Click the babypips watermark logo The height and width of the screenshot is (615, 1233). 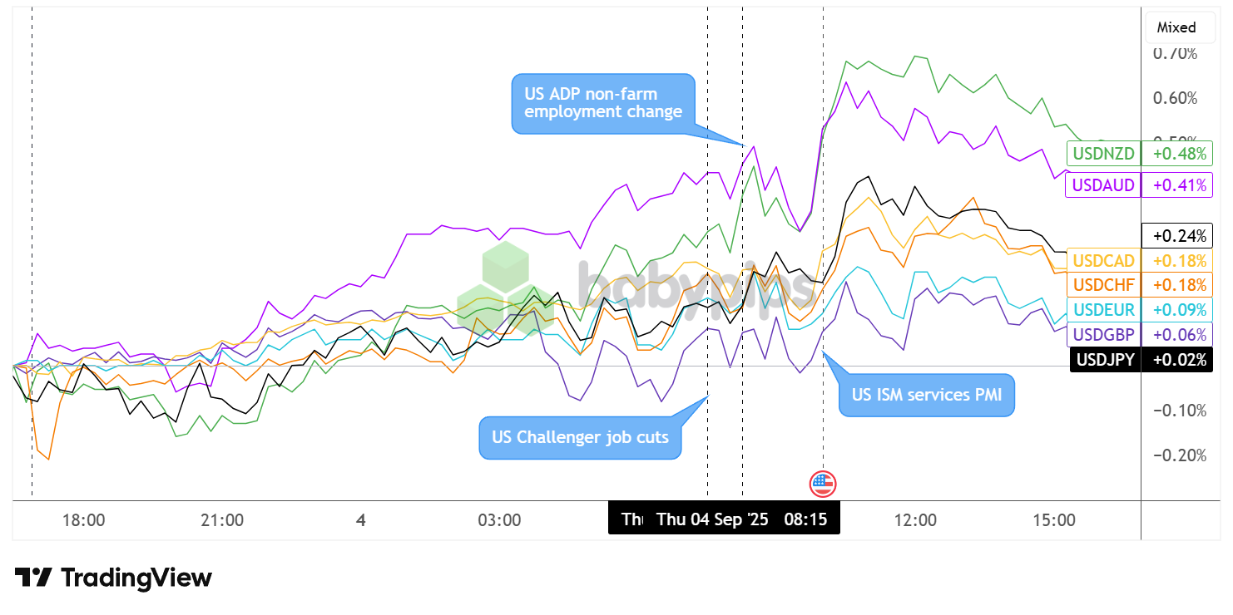[632, 286]
